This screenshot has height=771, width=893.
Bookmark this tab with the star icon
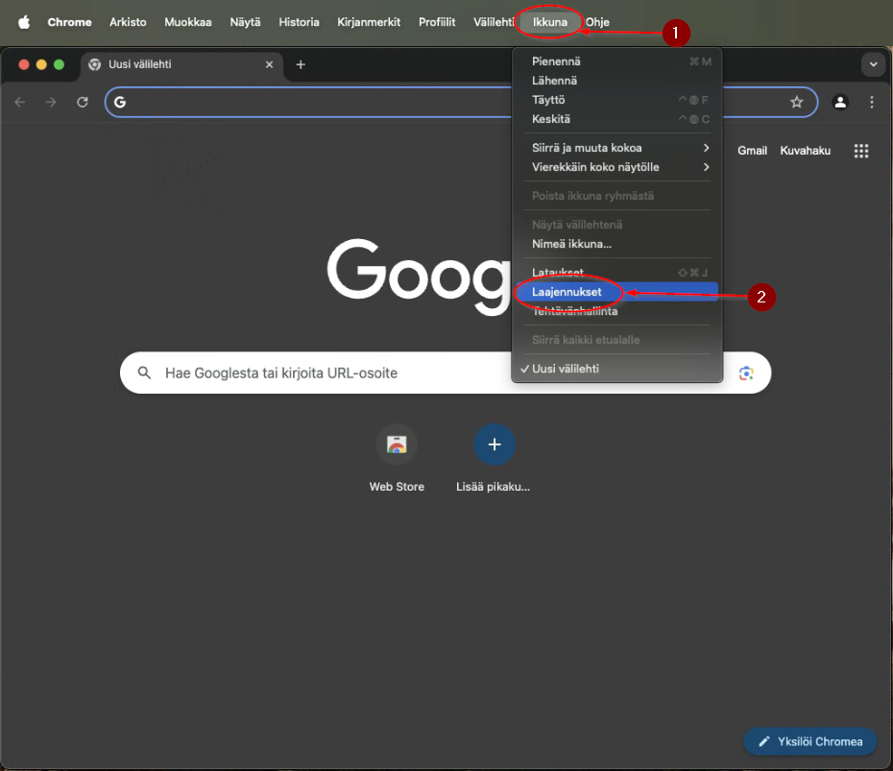(796, 102)
